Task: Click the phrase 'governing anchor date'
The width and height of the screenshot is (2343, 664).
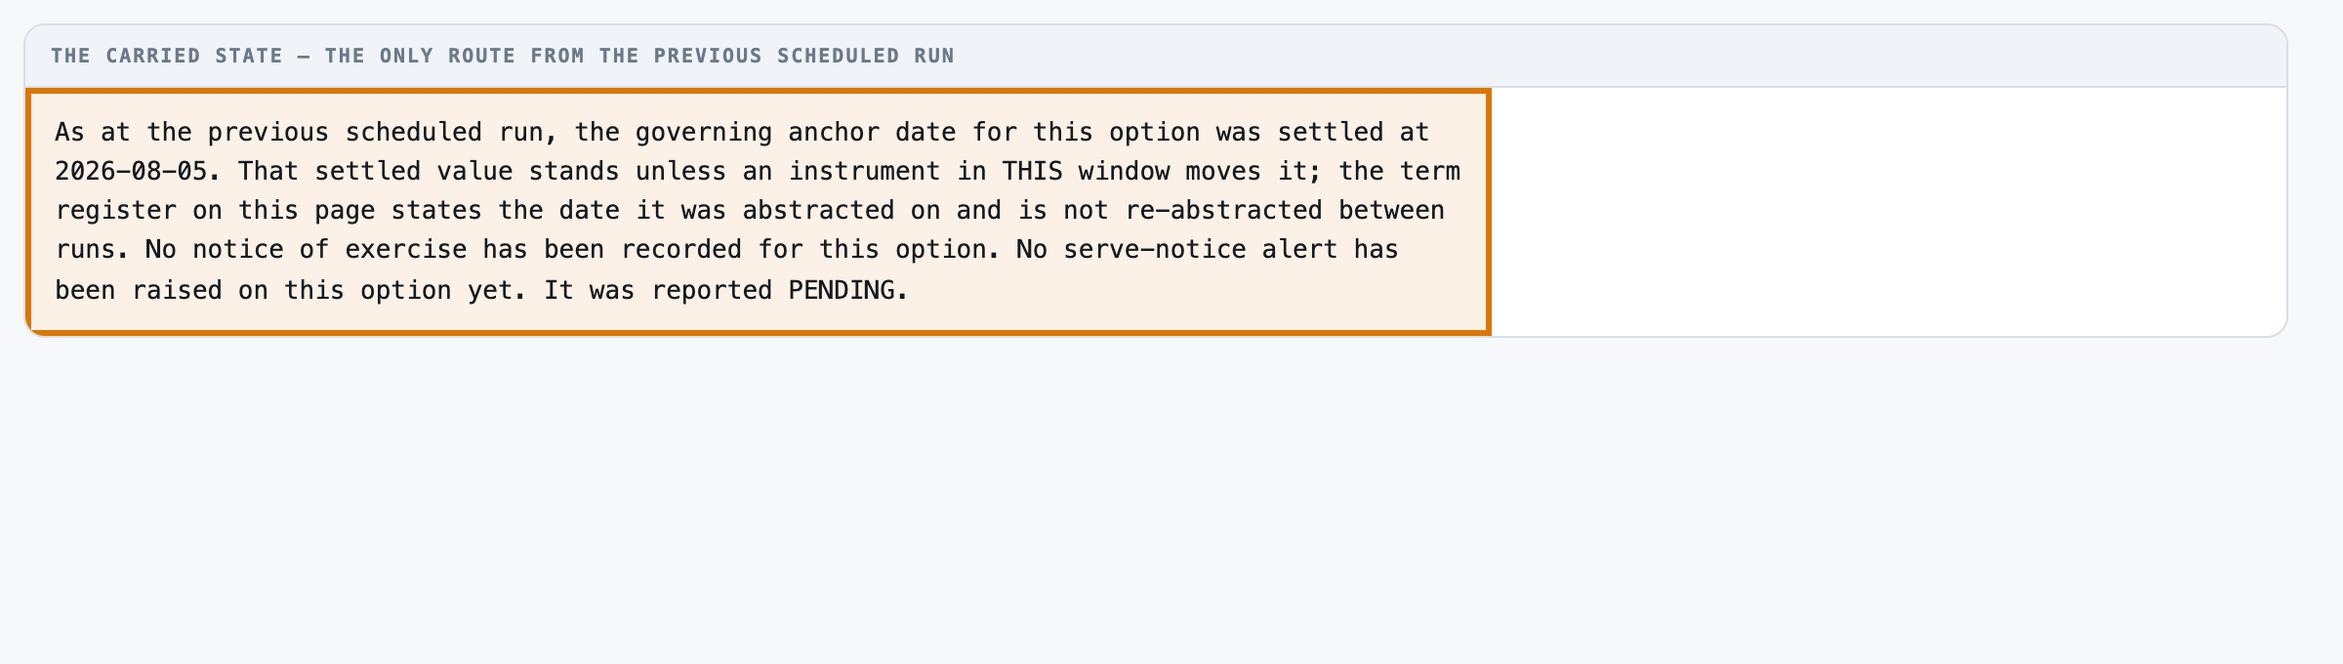Action: pyautogui.click(x=797, y=133)
